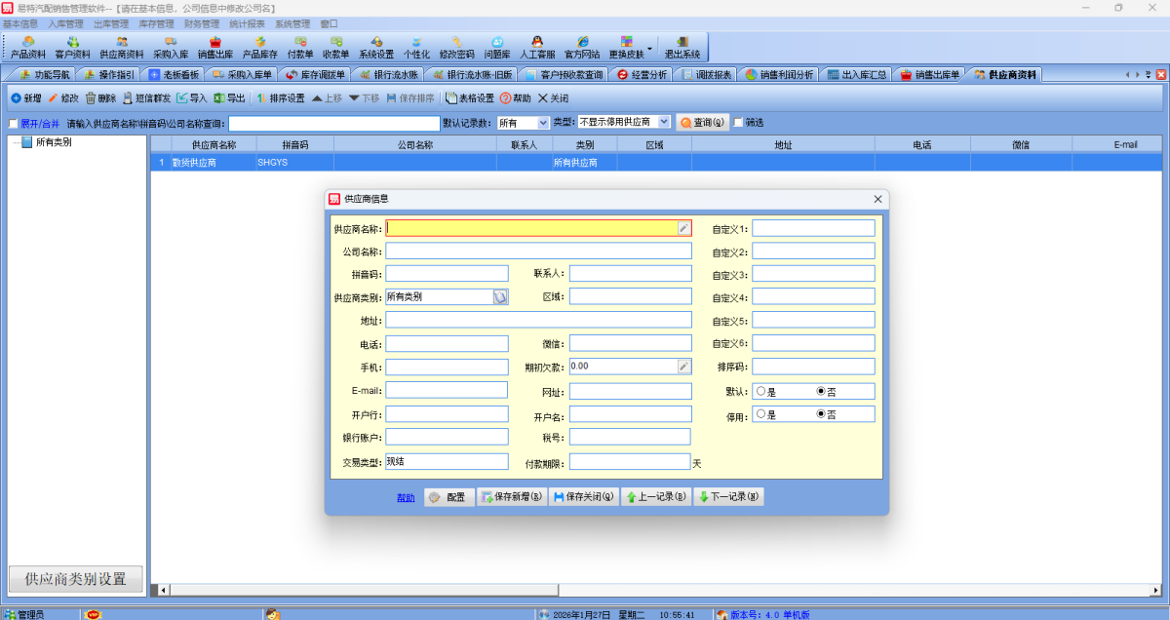Select 是 radio for 停用 option
The width and height of the screenshot is (1170, 620).
tap(761, 414)
